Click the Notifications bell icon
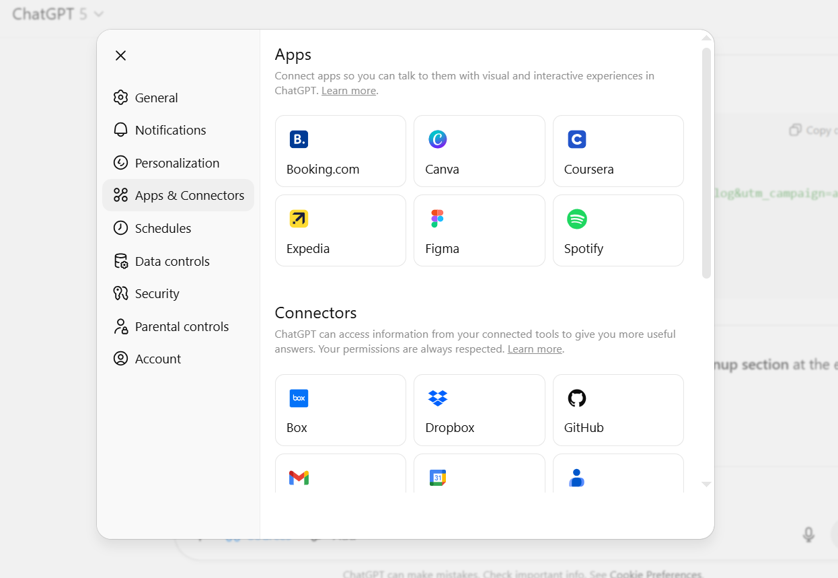The width and height of the screenshot is (838, 578). tap(120, 130)
